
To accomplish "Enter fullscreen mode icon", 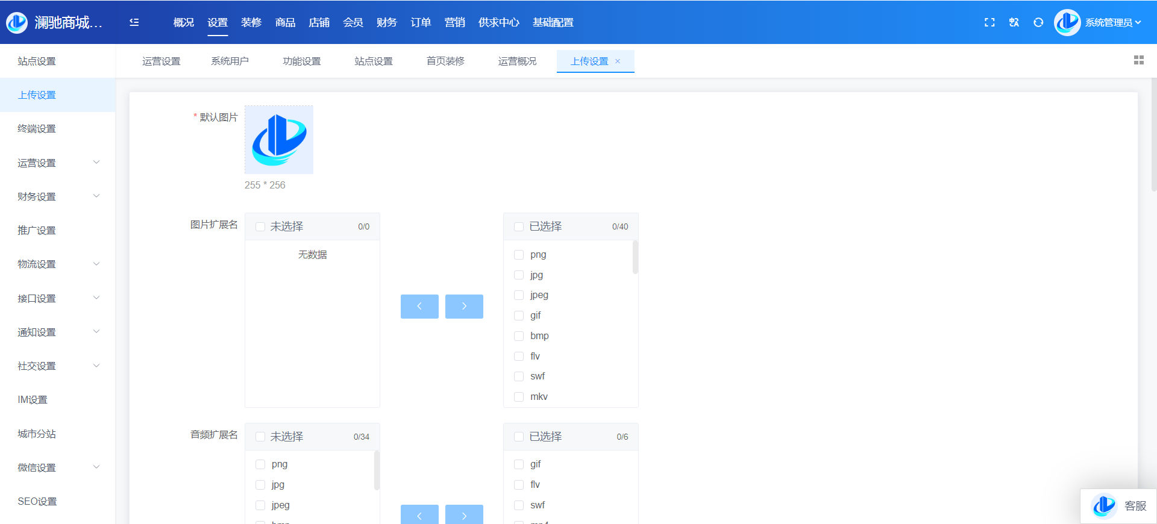I will [x=989, y=22].
